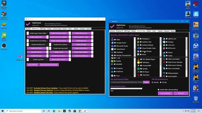Tick the Uplay checkbox
This screenshot has width=202, height=113.
coord(167,56)
